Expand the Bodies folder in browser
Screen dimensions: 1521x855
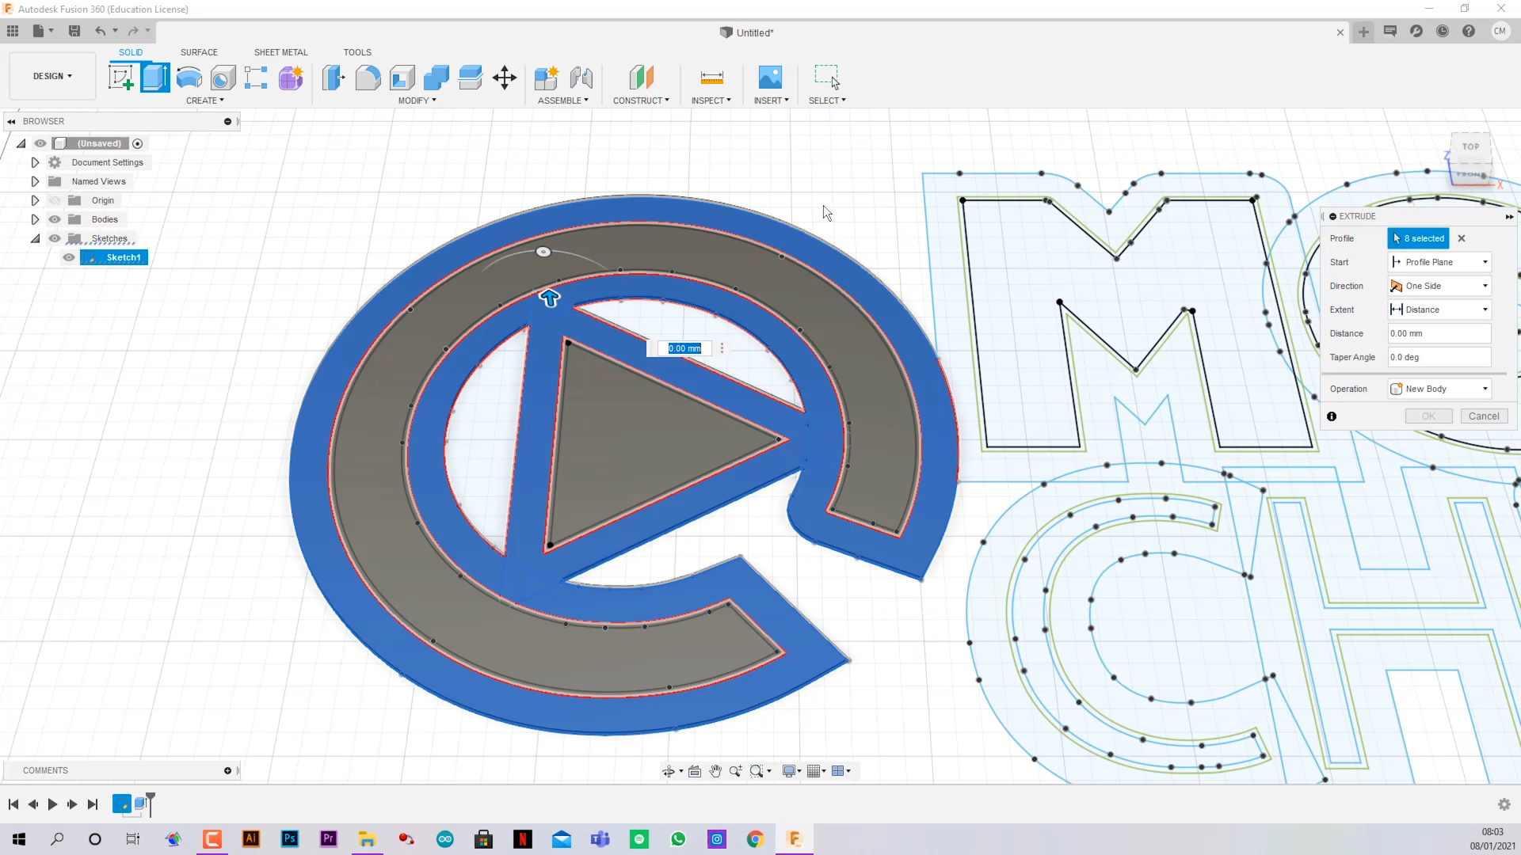coord(35,219)
